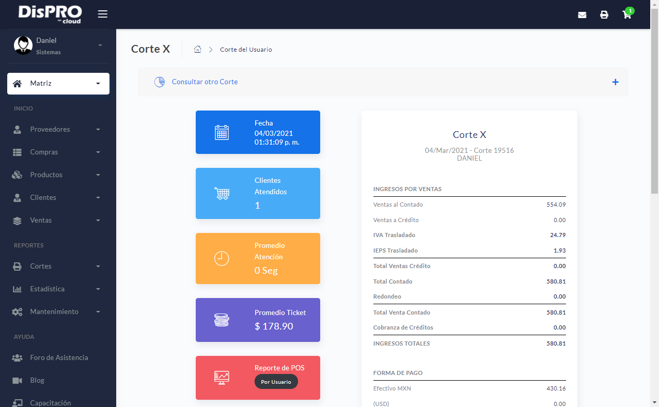Click the home icon in the breadcrumb

pos(197,49)
